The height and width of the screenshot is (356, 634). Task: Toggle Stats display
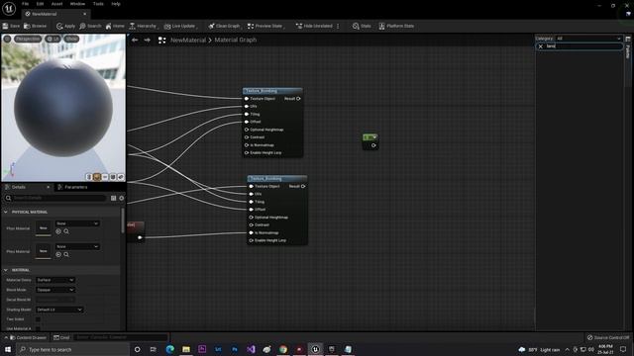362,26
